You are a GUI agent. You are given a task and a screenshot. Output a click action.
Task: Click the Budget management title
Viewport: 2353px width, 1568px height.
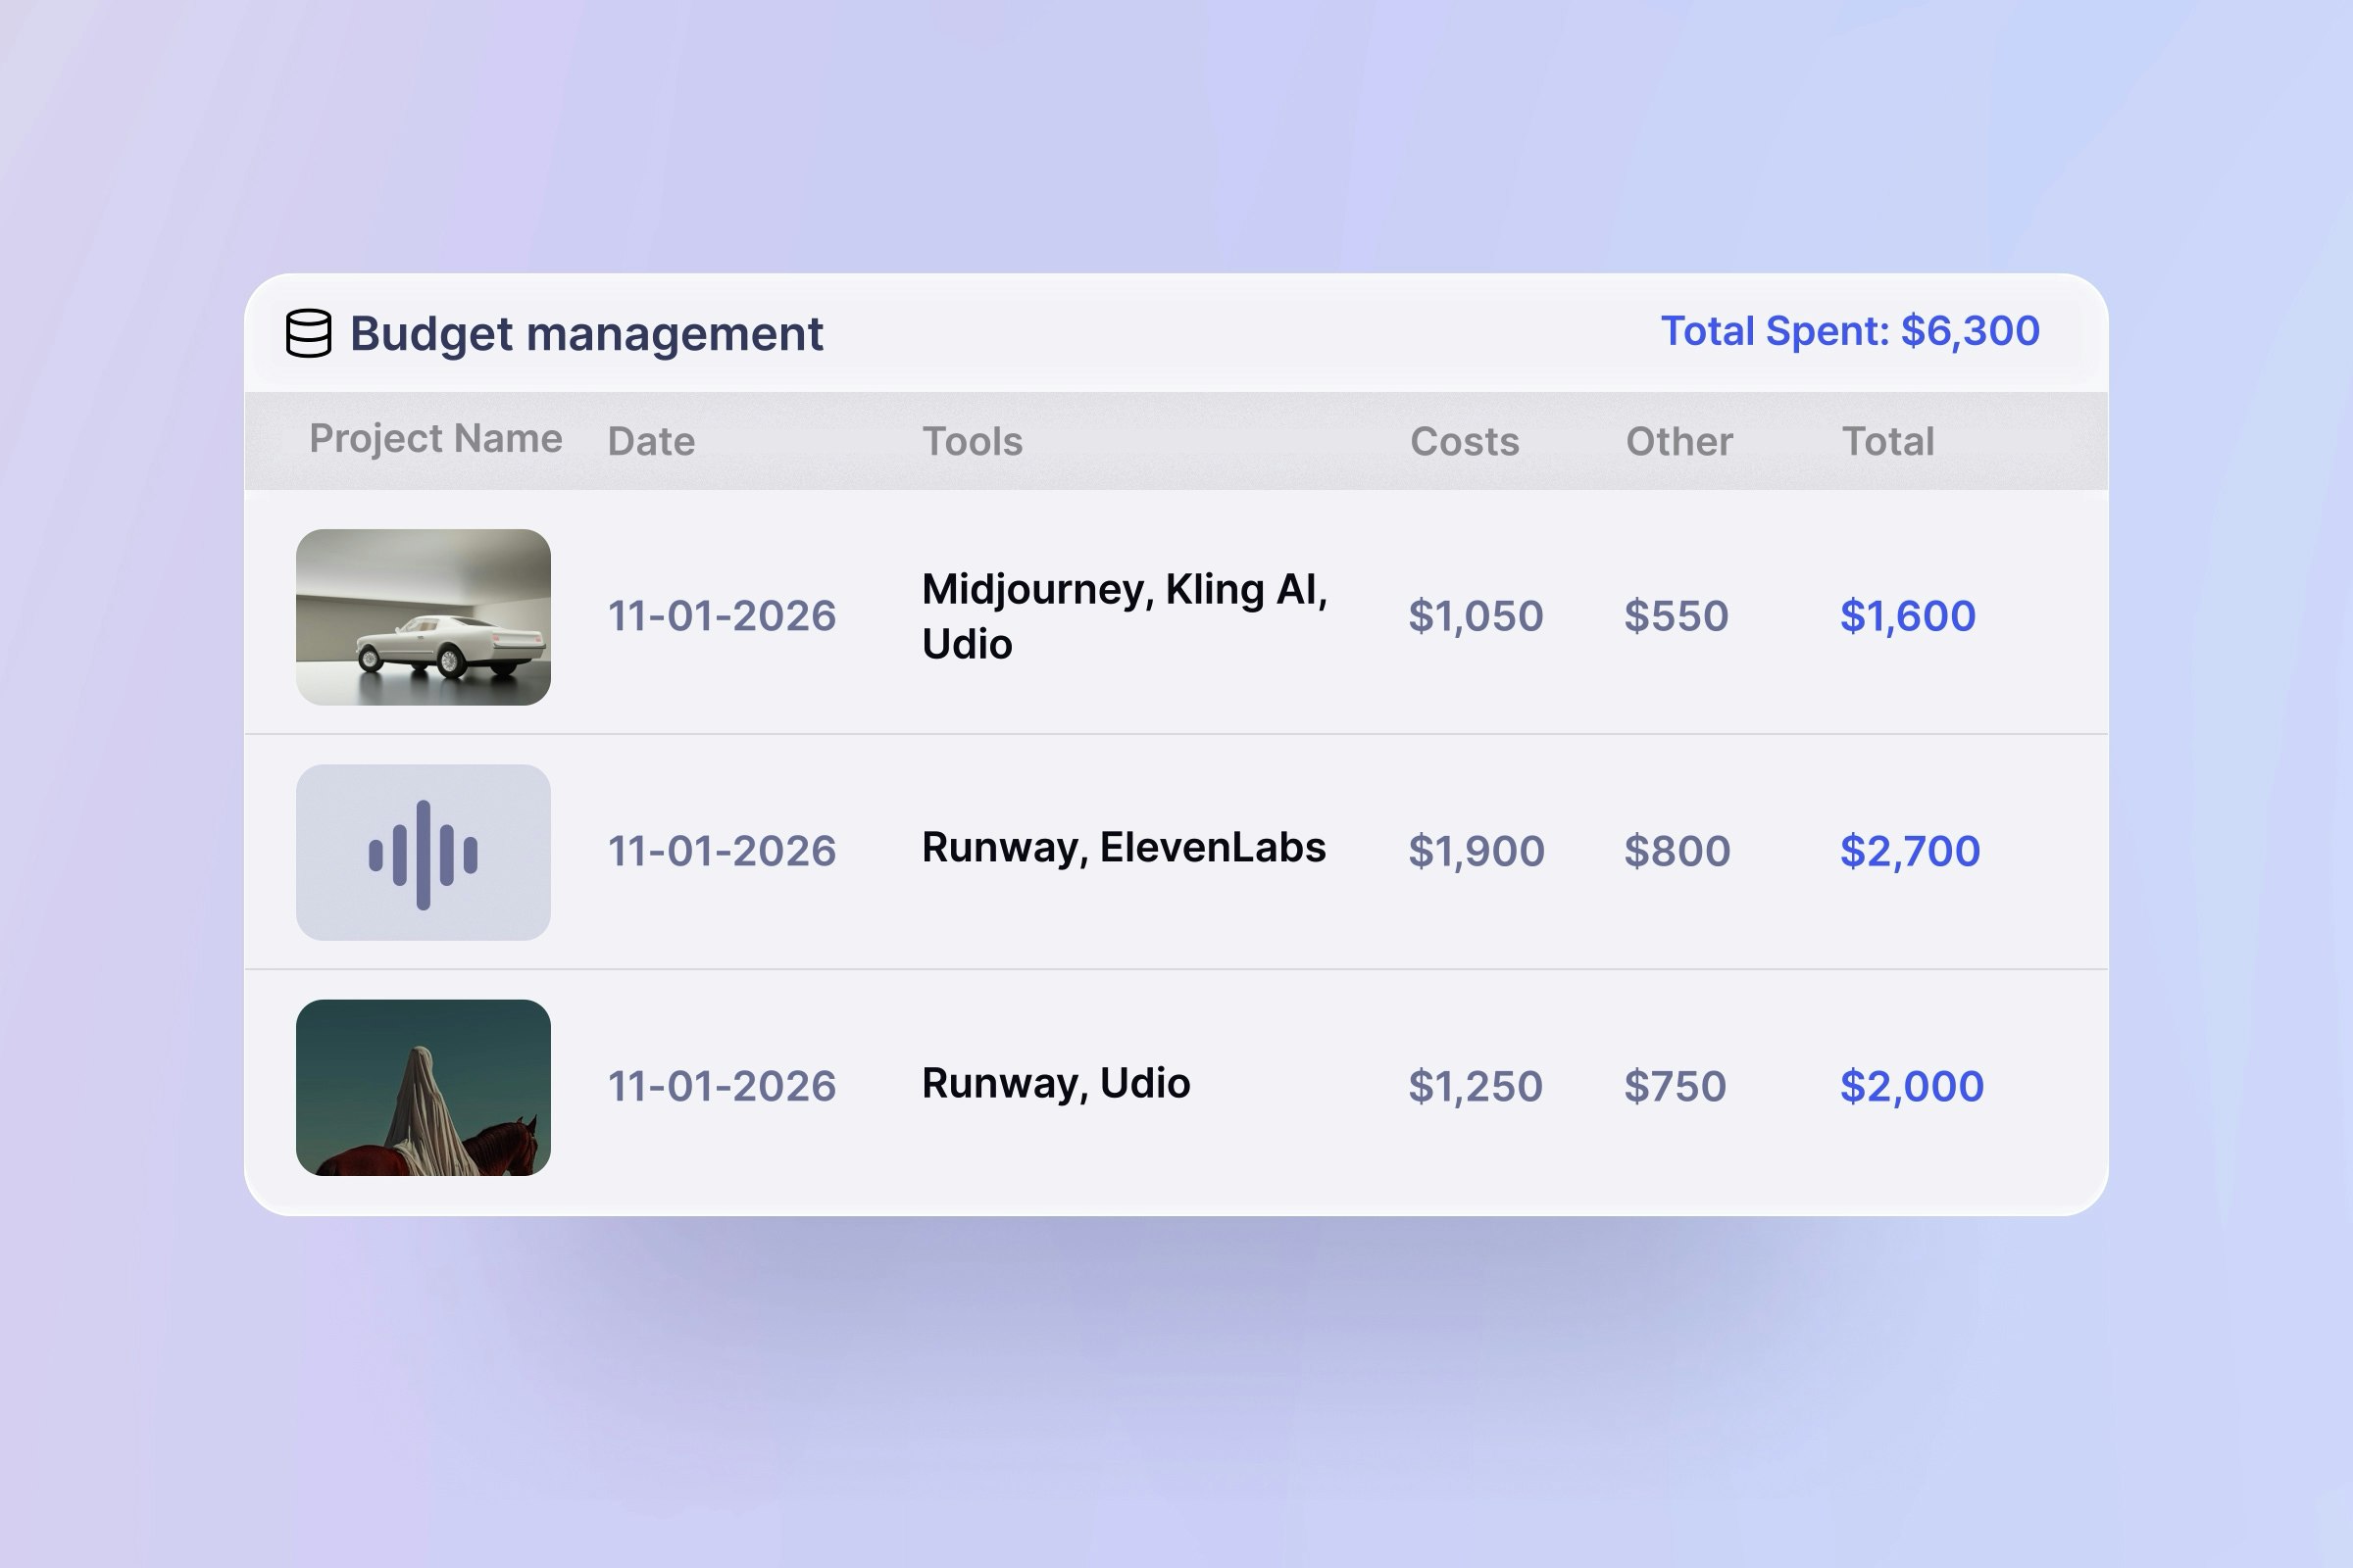pyautogui.click(x=586, y=333)
